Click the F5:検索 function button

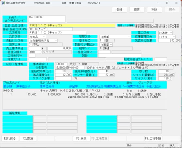point(81,138)
